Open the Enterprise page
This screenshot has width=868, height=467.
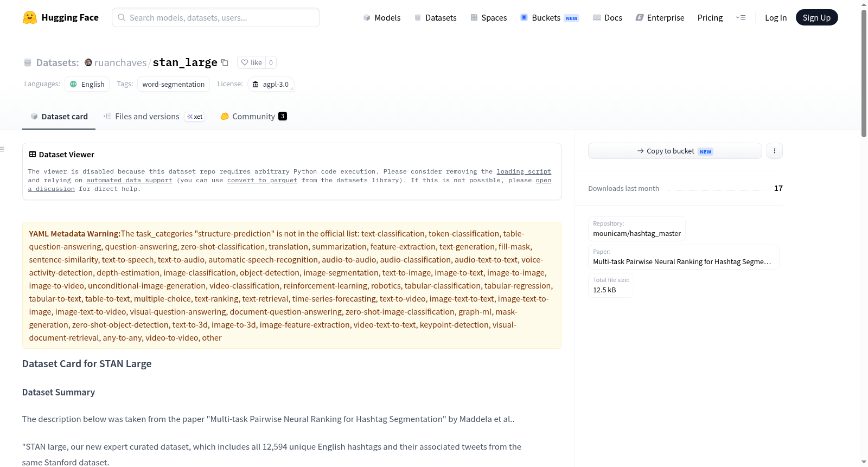pyautogui.click(x=660, y=17)
